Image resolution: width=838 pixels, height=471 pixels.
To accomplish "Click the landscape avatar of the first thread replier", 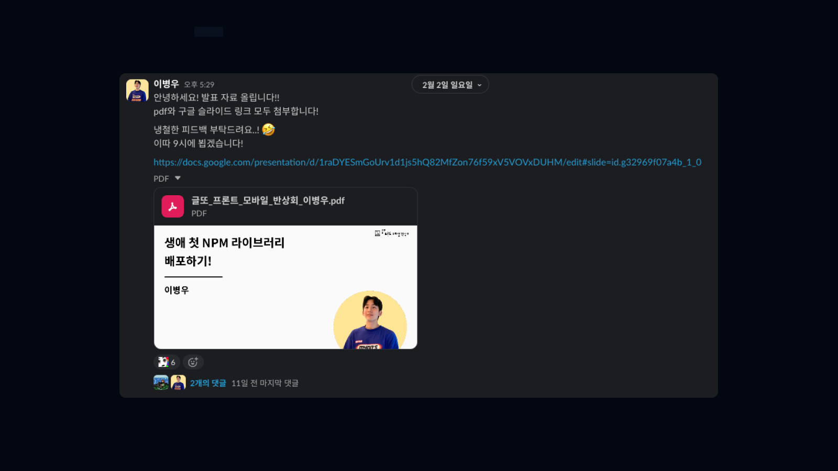I will [x=161, y=383].
